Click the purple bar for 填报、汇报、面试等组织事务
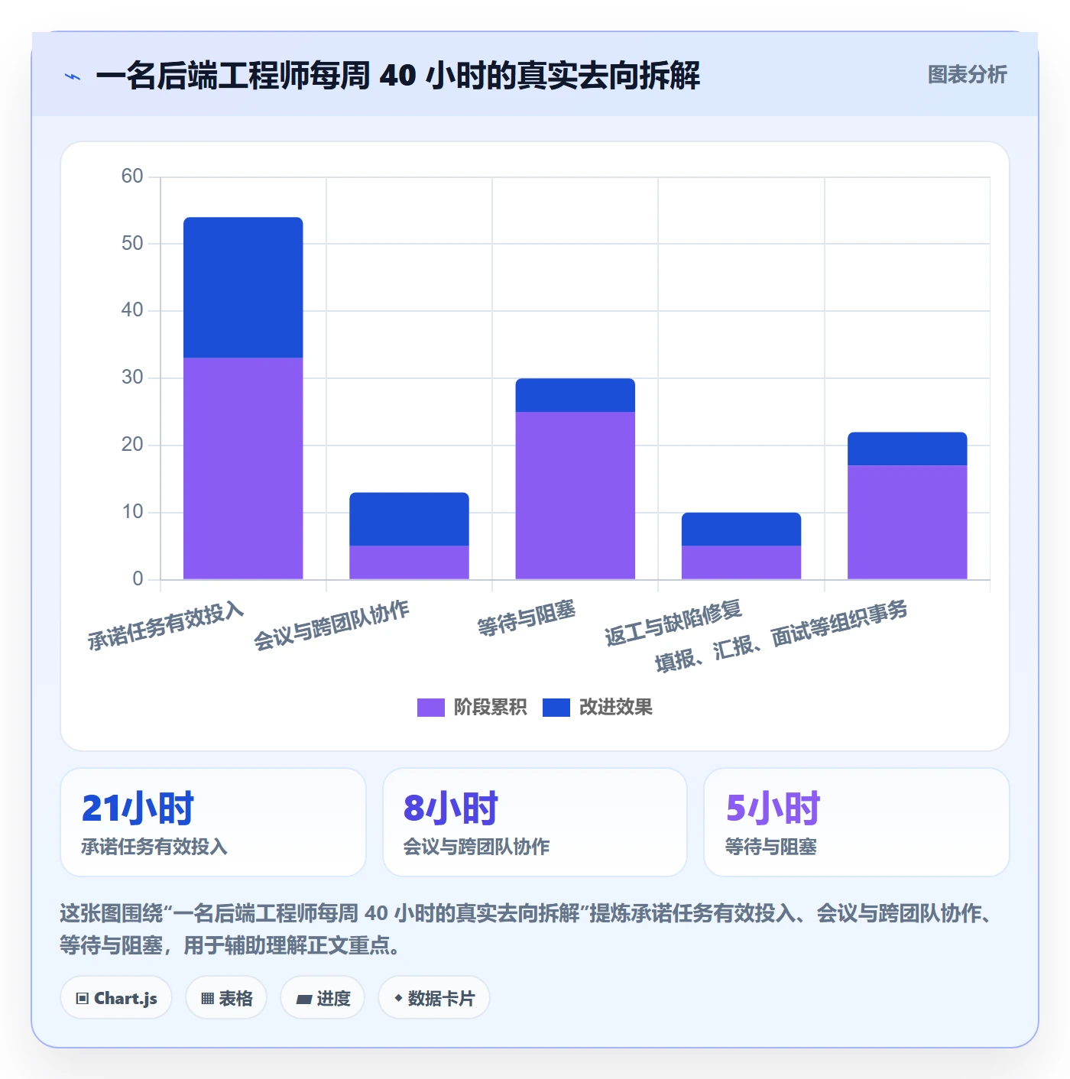This screenshot has width=1070, height=1079. [907, 522]
